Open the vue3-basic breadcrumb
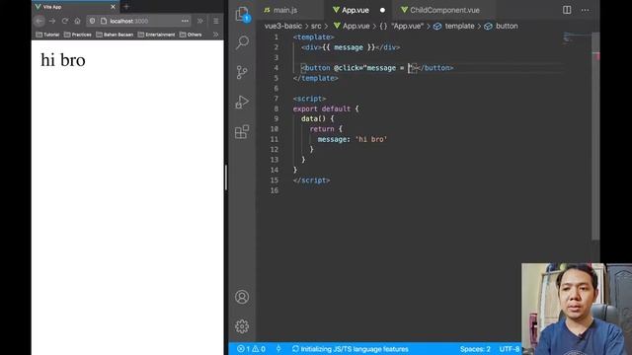The width and height of the screenshot is (632, 355). [x=283, y=27]
